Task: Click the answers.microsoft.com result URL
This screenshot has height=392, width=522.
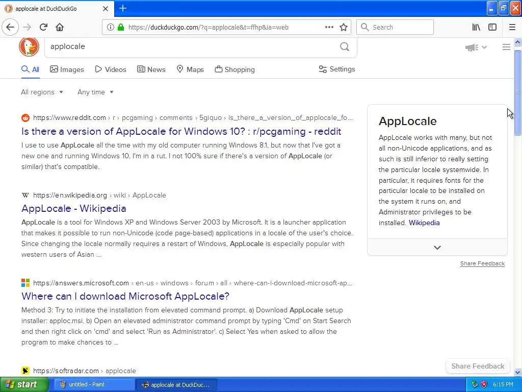Action: tap(192, 283)
